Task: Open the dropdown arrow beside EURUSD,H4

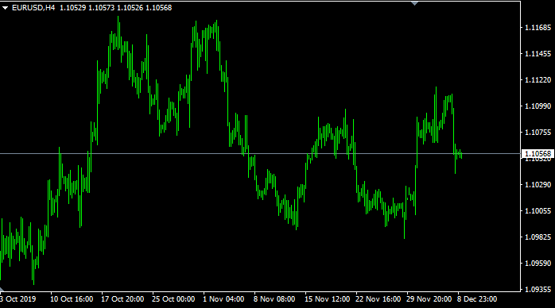Action: [x=5, y=8]
